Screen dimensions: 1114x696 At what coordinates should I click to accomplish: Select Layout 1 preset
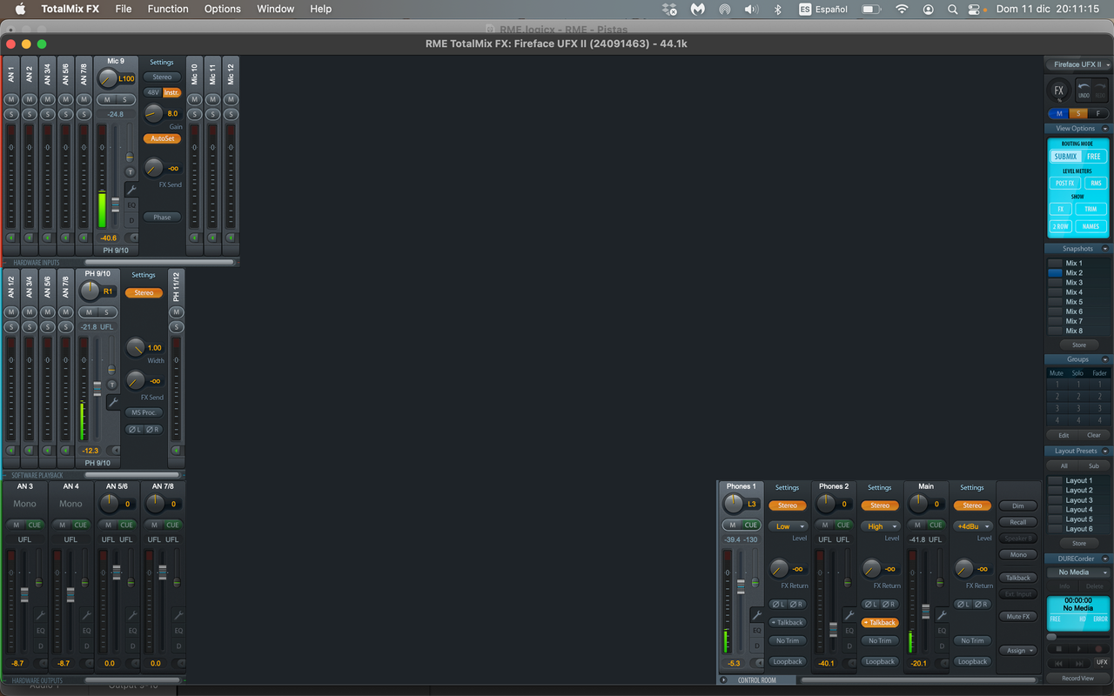click(1079, 480)
